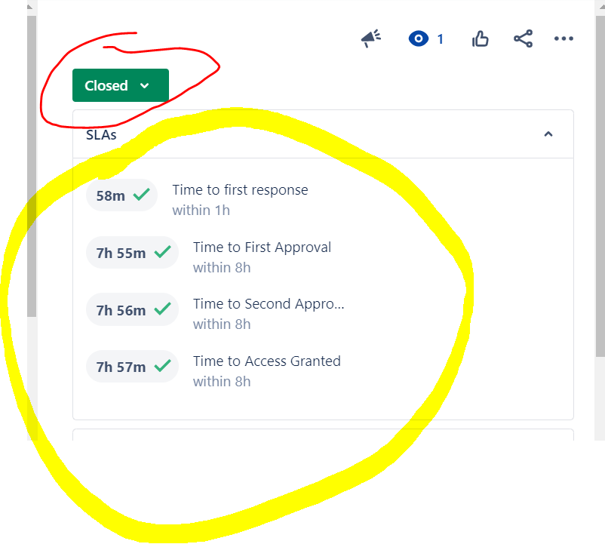Viewport: 605px width, 544px height.
Task: Select truncated Time to Second Appro... label
Action: [269, 304]
